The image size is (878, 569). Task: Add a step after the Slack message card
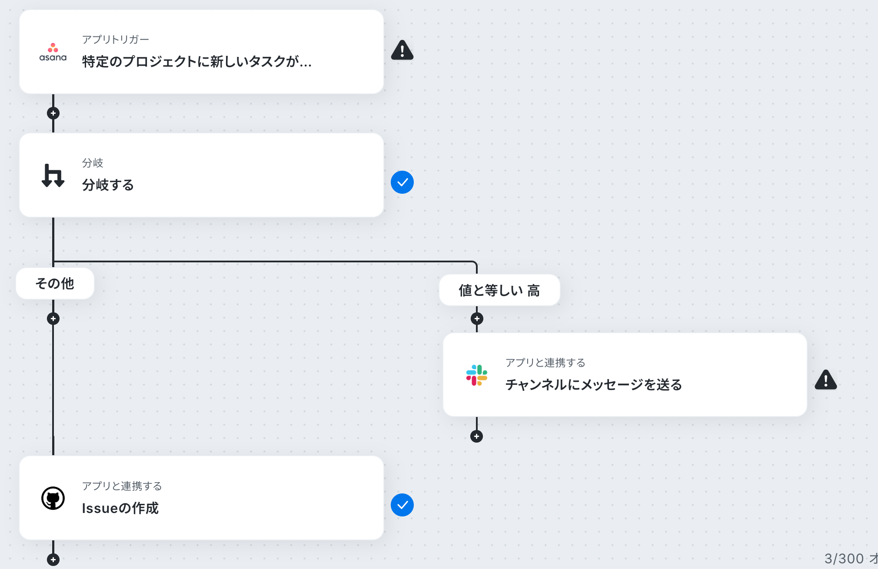[x=477, y=437]
